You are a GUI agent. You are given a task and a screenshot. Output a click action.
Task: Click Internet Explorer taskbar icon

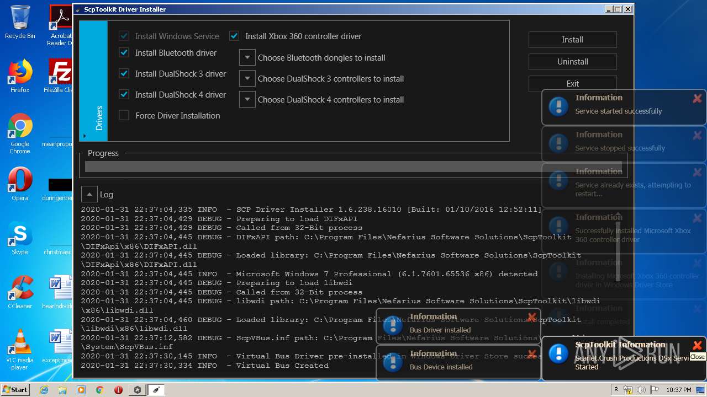click(44, 390)
